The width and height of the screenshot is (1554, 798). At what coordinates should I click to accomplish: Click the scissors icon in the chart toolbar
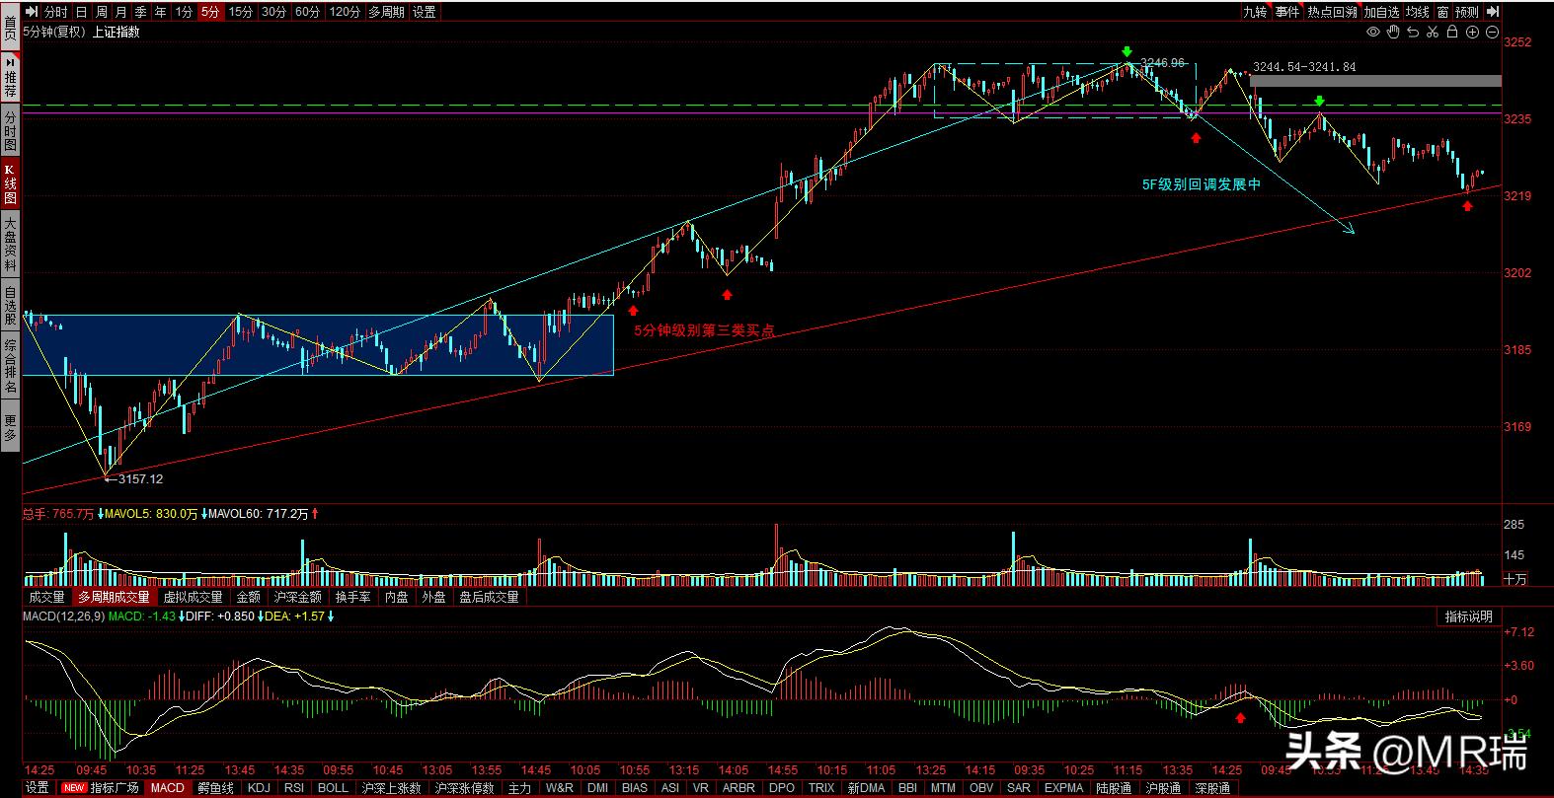(1433, 33)
